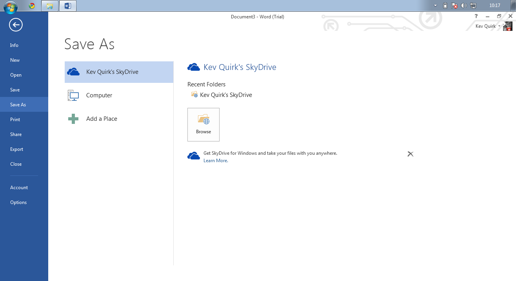
Task: Launch Chrome from the taskbar
Action: coord(32,6)
